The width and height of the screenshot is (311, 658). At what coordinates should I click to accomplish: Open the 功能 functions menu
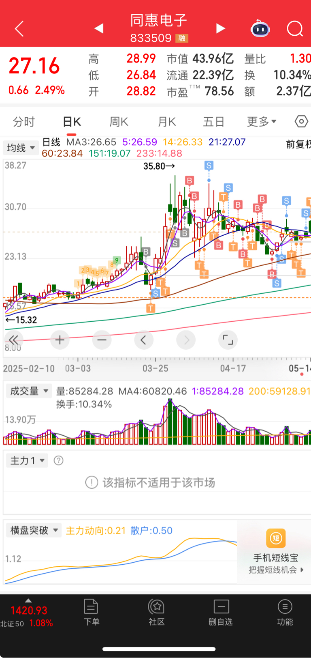coord(285,613)
